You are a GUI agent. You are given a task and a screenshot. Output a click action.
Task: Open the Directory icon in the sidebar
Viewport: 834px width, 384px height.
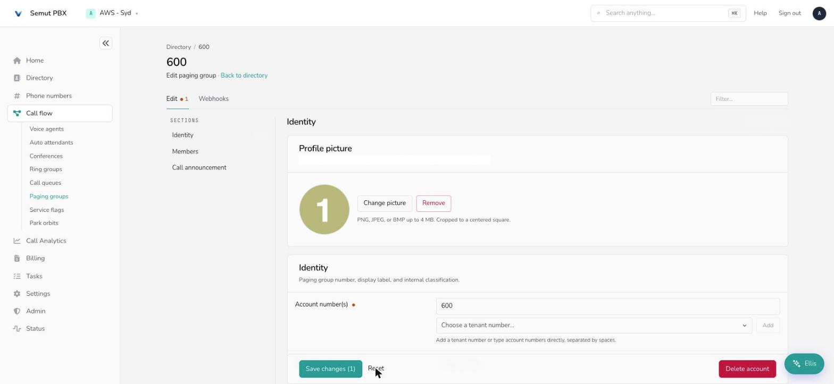pyautogui.click(x=17, y=78)
